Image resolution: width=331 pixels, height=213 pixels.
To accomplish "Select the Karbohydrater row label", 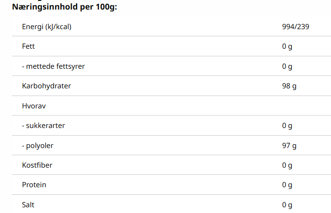I will [46, 86].
